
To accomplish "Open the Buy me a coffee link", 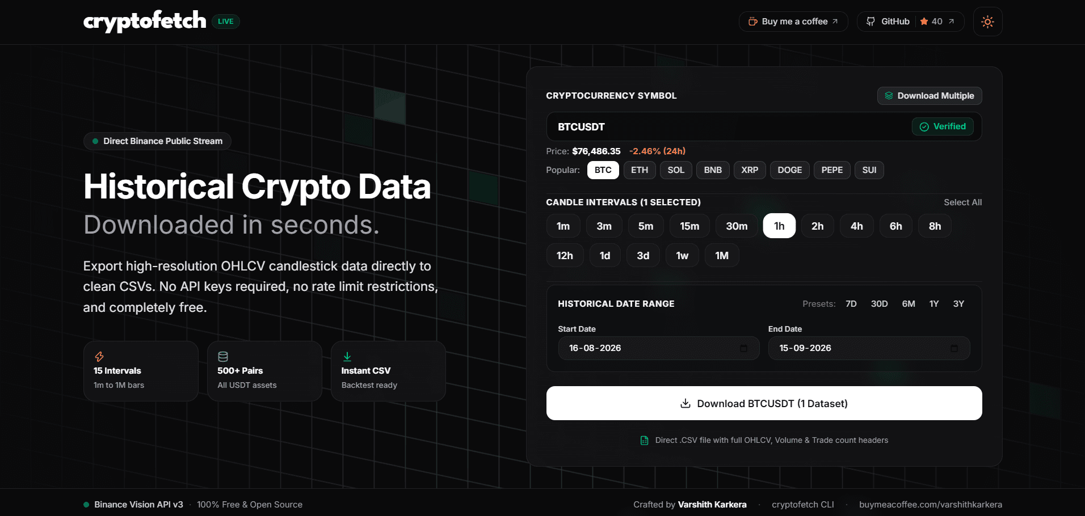I will [793, 22].
